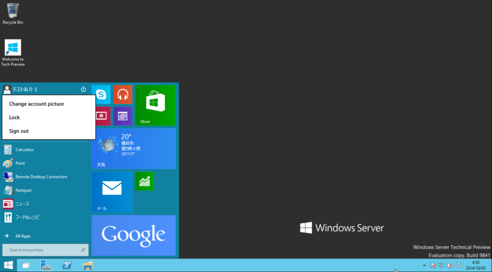Click the power button in Start menu
Screen dimensions: 492x272
click(x=83, y=89)
